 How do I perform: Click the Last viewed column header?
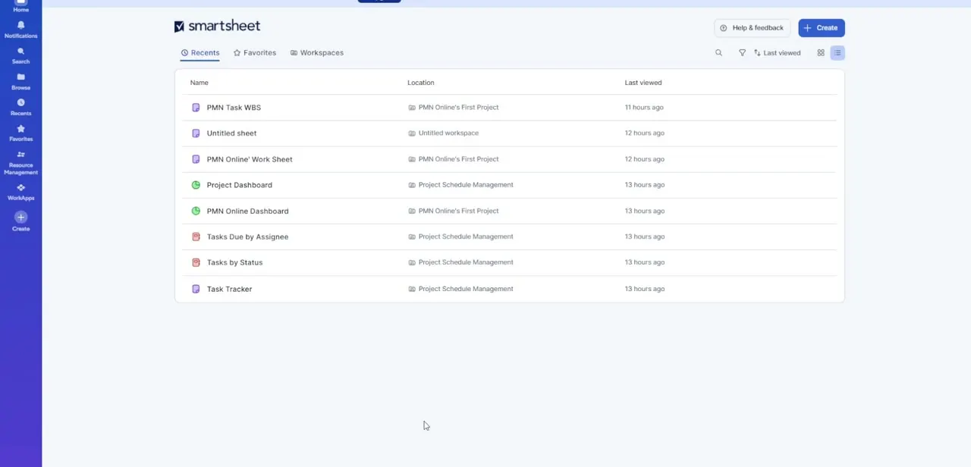(x=643, y=83)
